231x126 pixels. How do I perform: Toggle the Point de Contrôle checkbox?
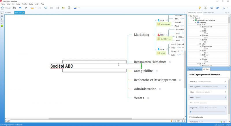(190, 117)
